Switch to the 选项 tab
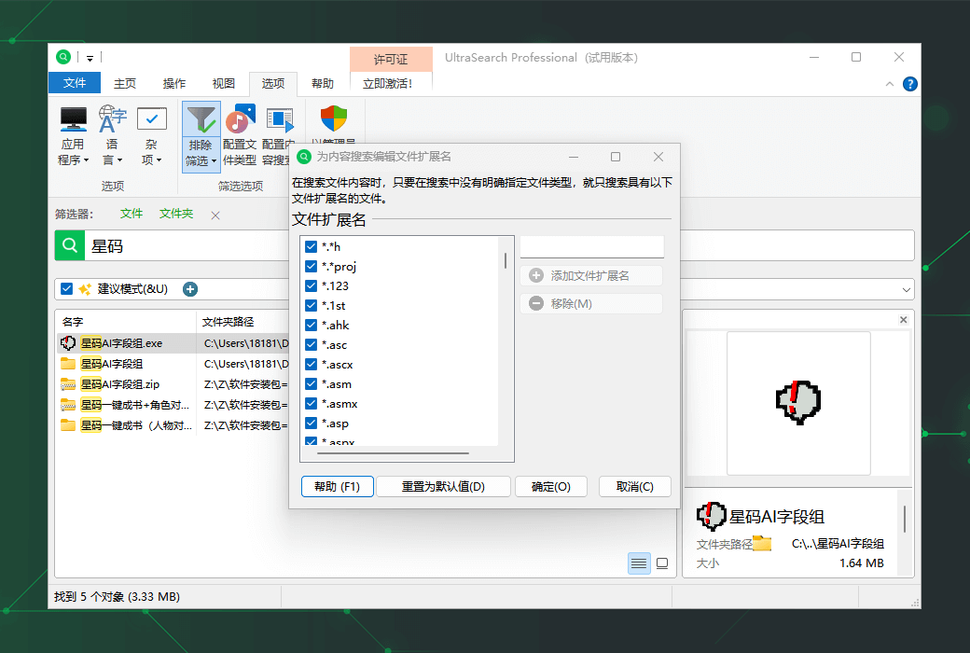The width and height of the screenshot is (970, 653). click(x=272, y=84)
